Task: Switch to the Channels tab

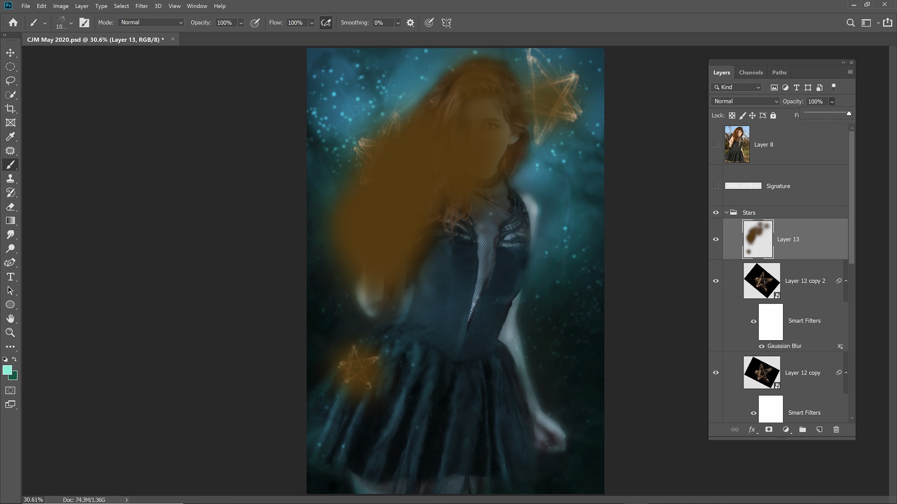Action: pyautogui.click(x=751, y=73)
